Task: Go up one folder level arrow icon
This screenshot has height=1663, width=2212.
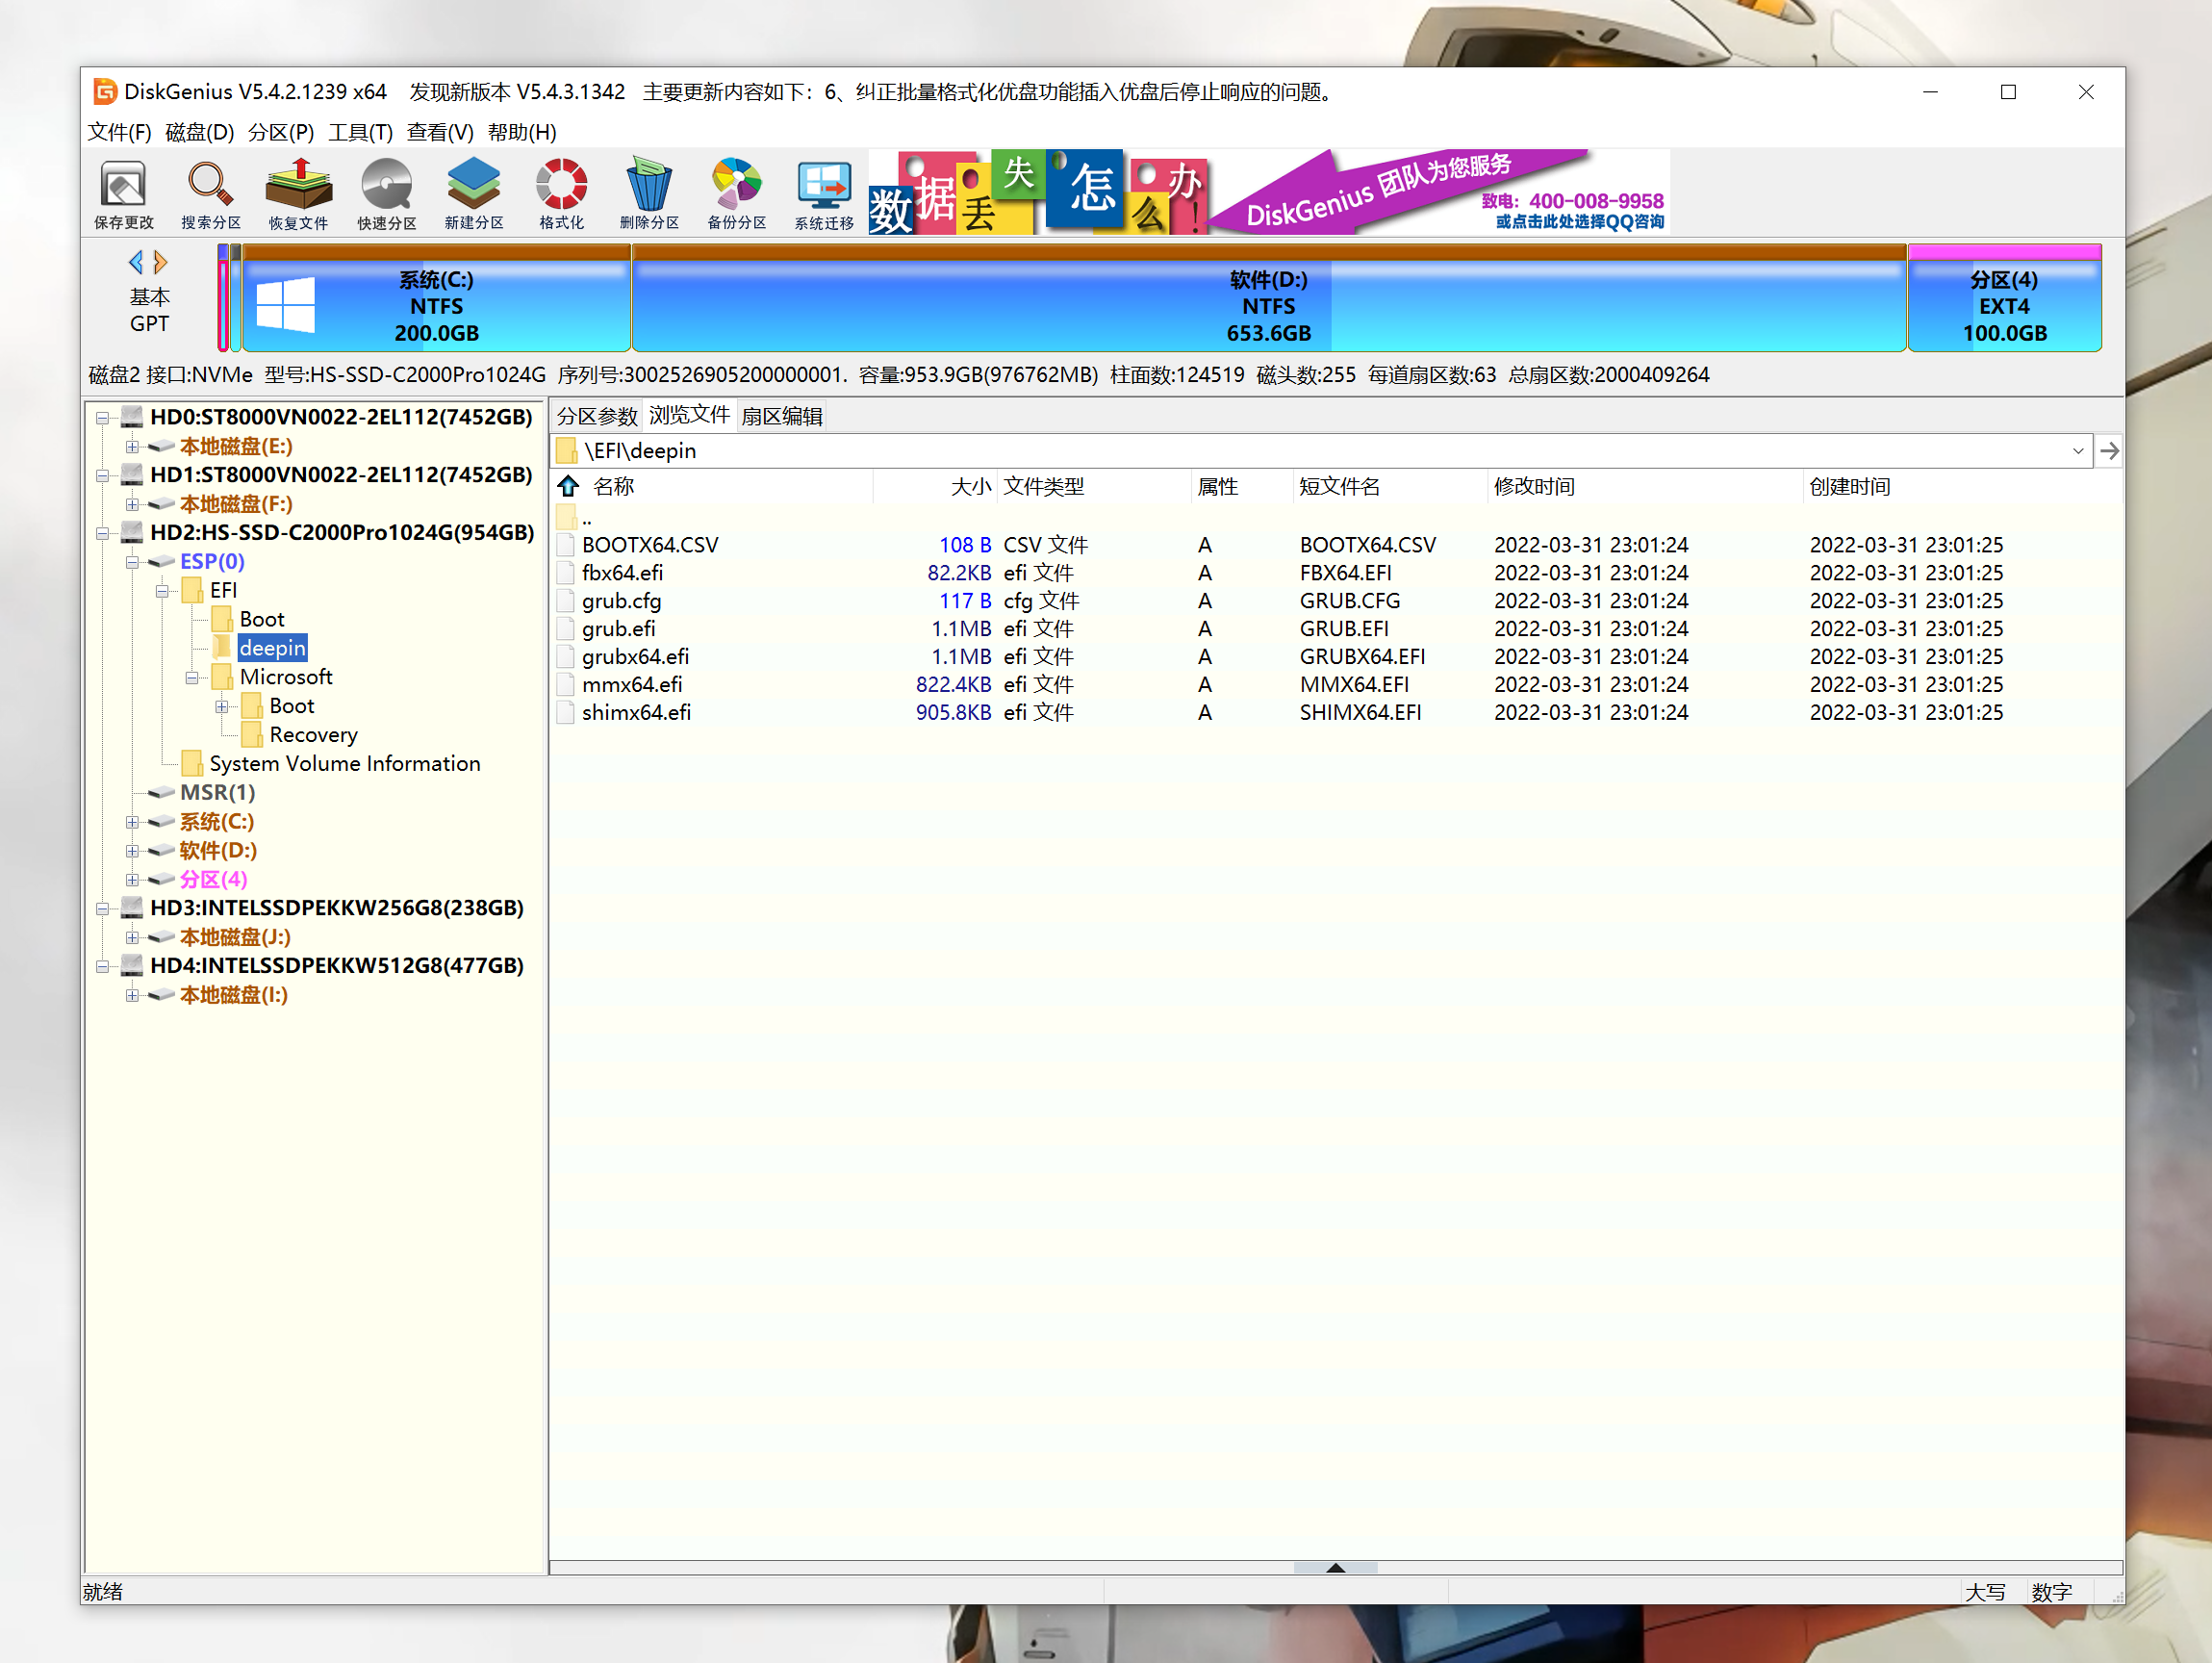Action: (569, 487)
